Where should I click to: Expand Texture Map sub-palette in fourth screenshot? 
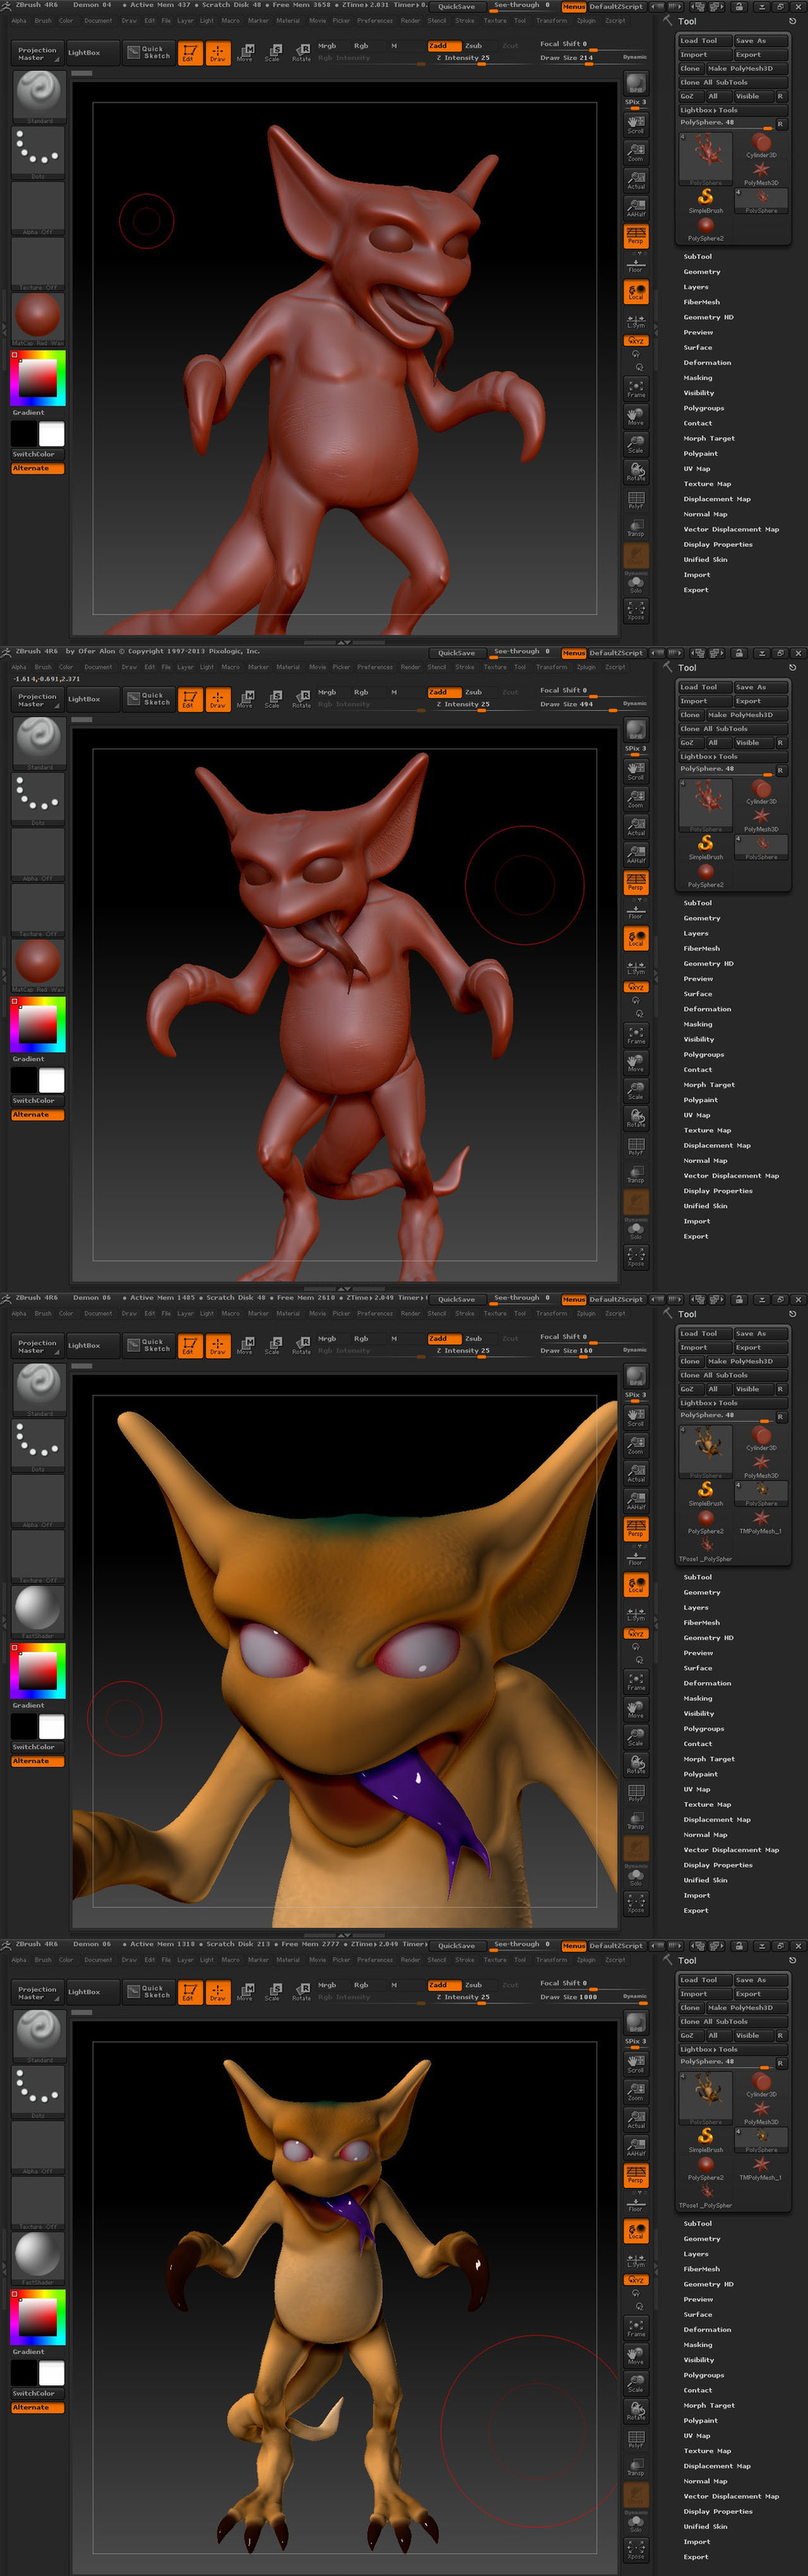pos(707,2451)
